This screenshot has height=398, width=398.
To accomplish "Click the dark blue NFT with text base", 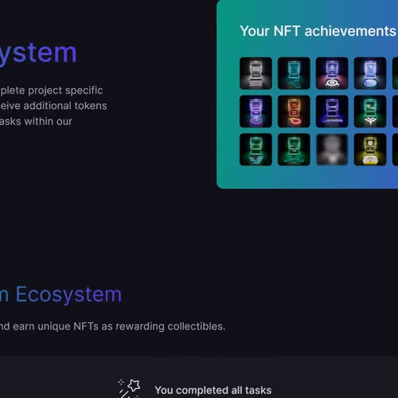I will click(x=332, y=111).
